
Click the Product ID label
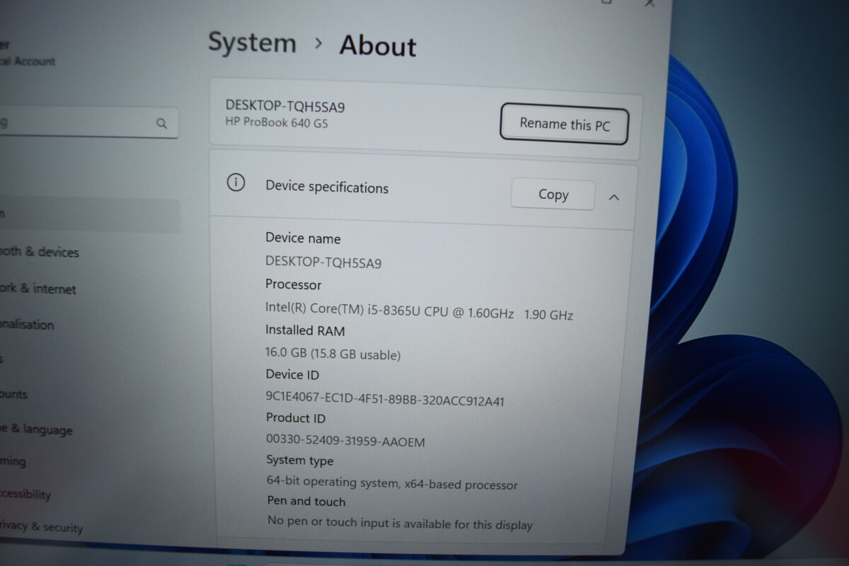coord(296,418)
